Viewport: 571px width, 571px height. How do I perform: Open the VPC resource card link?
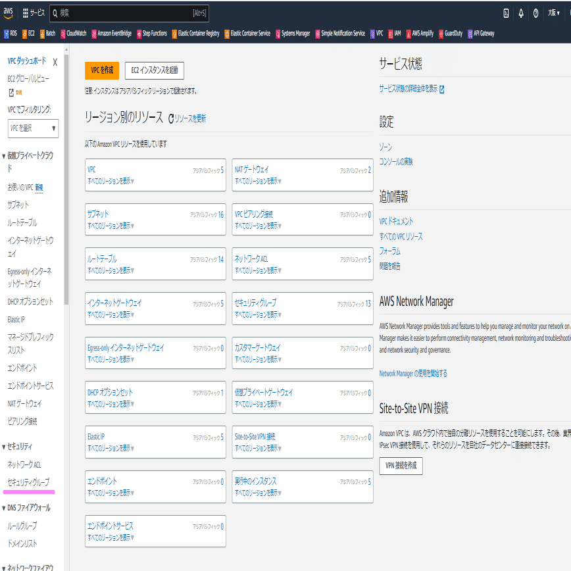pos(91,170)
